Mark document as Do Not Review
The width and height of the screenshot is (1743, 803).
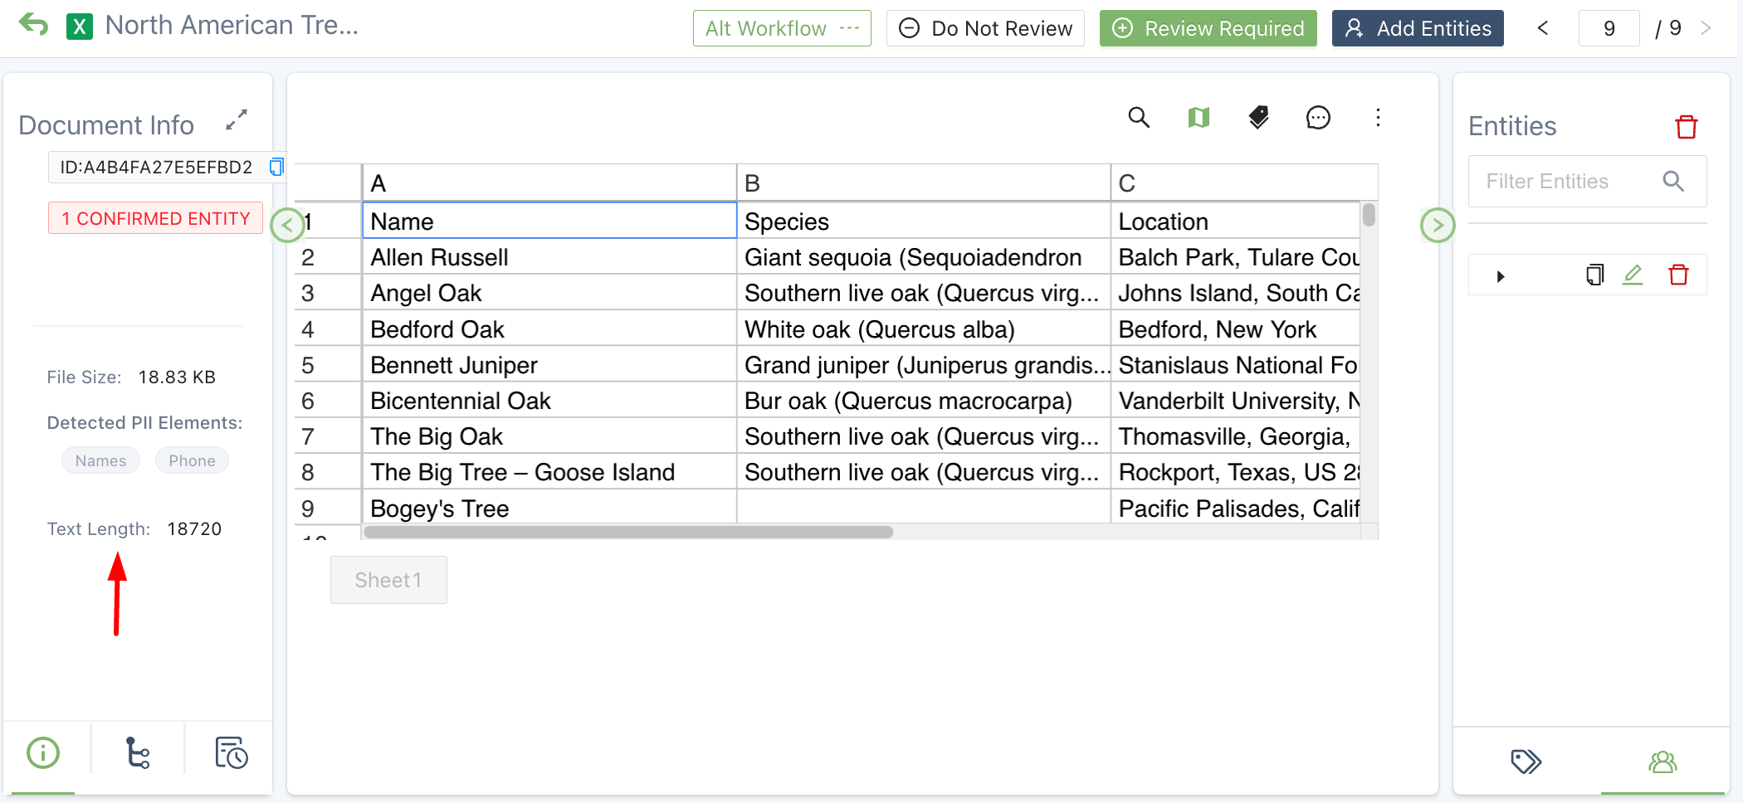(985, 28)
